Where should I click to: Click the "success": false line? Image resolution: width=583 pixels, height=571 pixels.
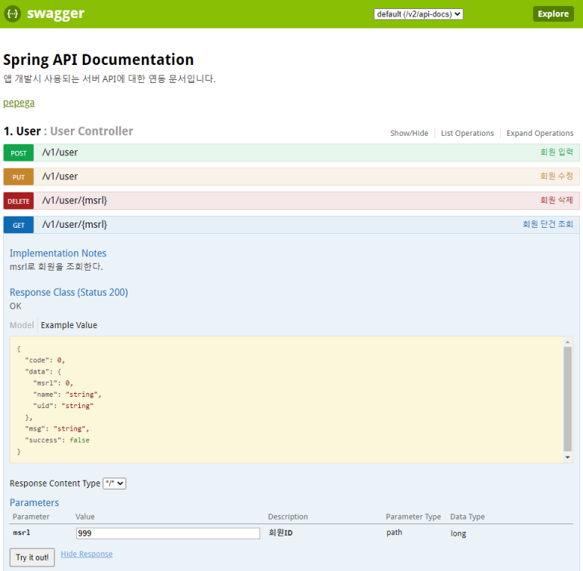coord(57,441)
